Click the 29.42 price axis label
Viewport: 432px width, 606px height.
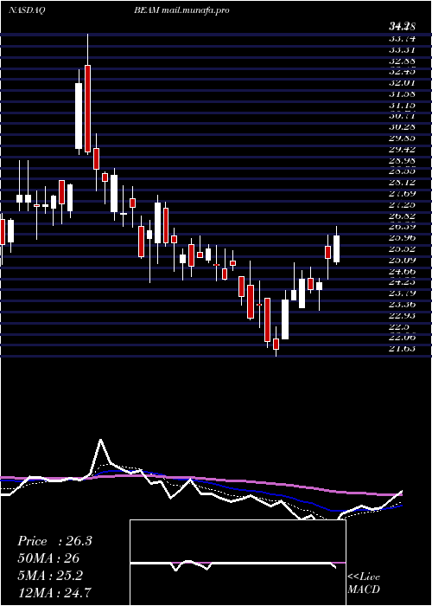[x=402, y=149]
